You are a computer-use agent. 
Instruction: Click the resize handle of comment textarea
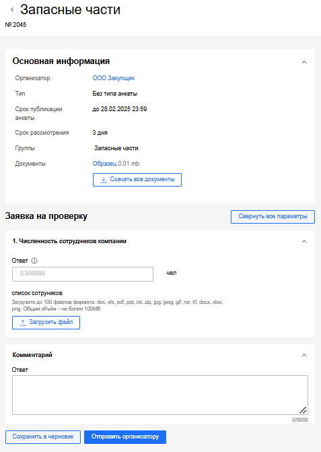[x=303, y=410]
